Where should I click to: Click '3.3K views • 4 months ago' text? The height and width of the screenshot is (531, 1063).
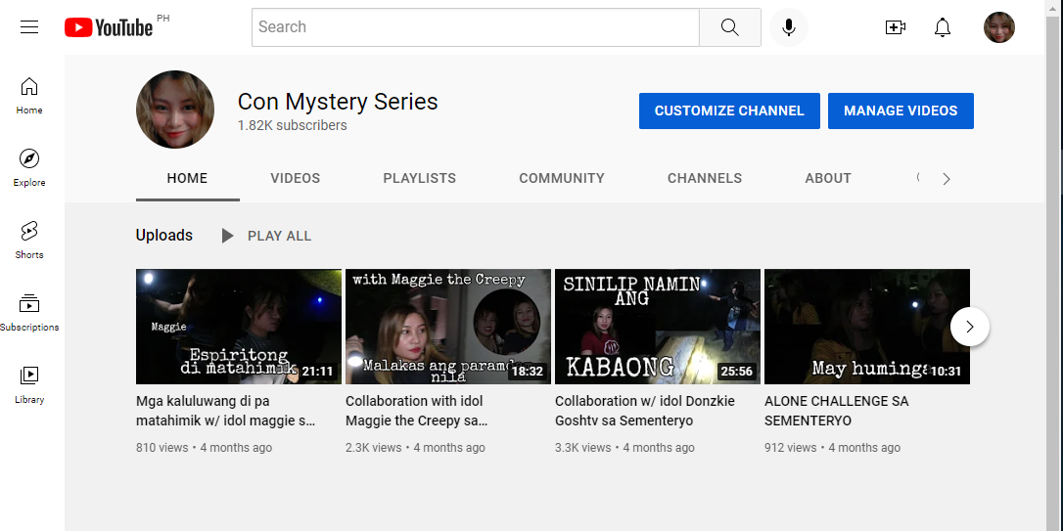(x=625, y=448)
